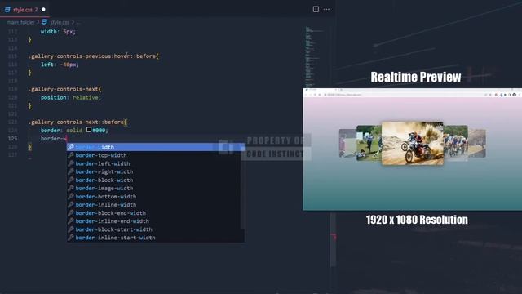Click the 'position: relative;' code line
This screenshot has width=522, height=294.
point(71,97)
